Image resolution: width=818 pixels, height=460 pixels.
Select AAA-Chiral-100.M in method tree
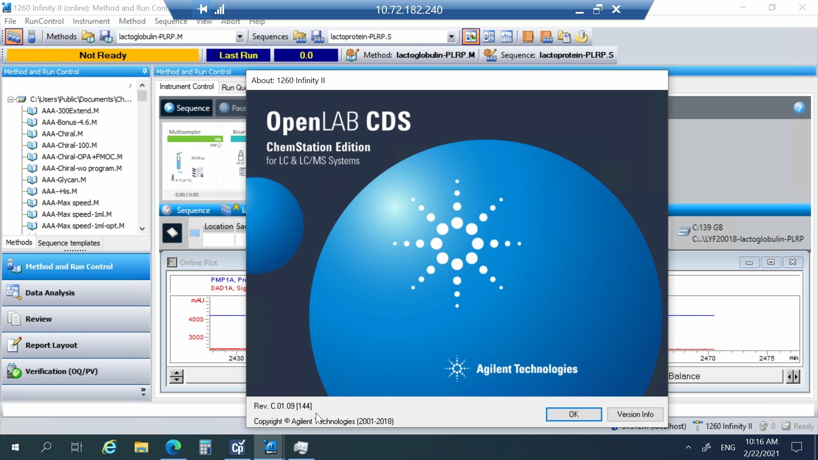69,145
